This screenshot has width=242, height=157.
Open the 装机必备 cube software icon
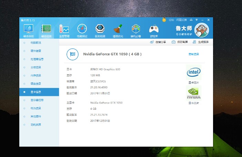(136, 31)
